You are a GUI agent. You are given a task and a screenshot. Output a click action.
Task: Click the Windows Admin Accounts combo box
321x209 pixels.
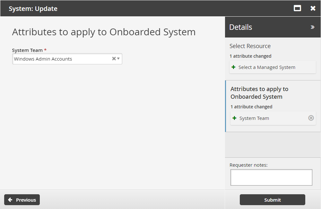[x=61, y=59]
